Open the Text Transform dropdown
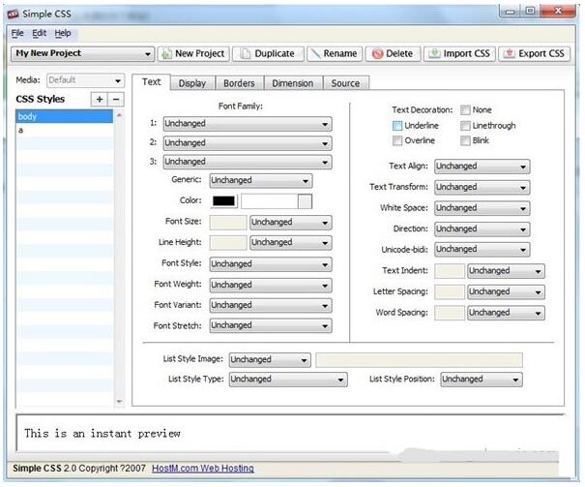This screenshot has width=585, height=487. (483, 187)
